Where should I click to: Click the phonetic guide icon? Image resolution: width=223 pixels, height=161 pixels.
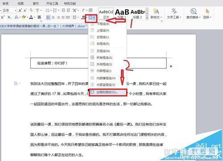(37, 10)
